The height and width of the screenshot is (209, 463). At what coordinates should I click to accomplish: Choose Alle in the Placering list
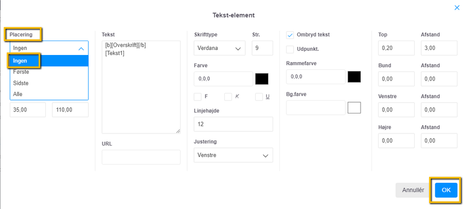click(18, 94)
